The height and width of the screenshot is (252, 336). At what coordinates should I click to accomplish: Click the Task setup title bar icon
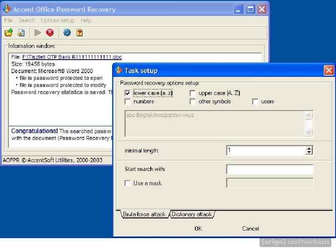(118, 70)
